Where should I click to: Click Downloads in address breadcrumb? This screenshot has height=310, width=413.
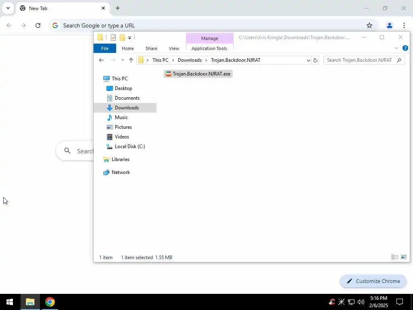(x=190, y=60)
